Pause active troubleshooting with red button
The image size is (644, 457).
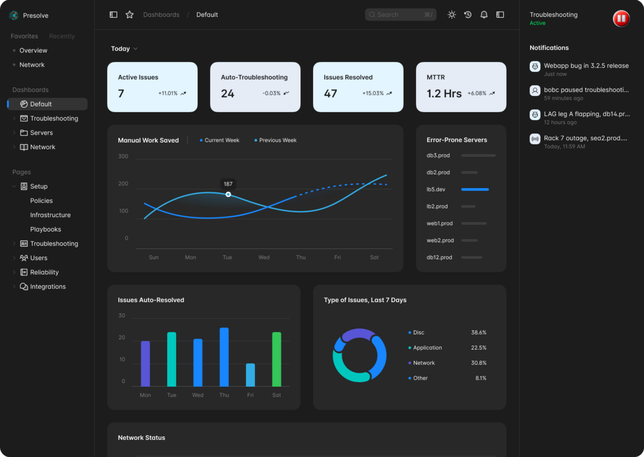[x=621, y=19]
